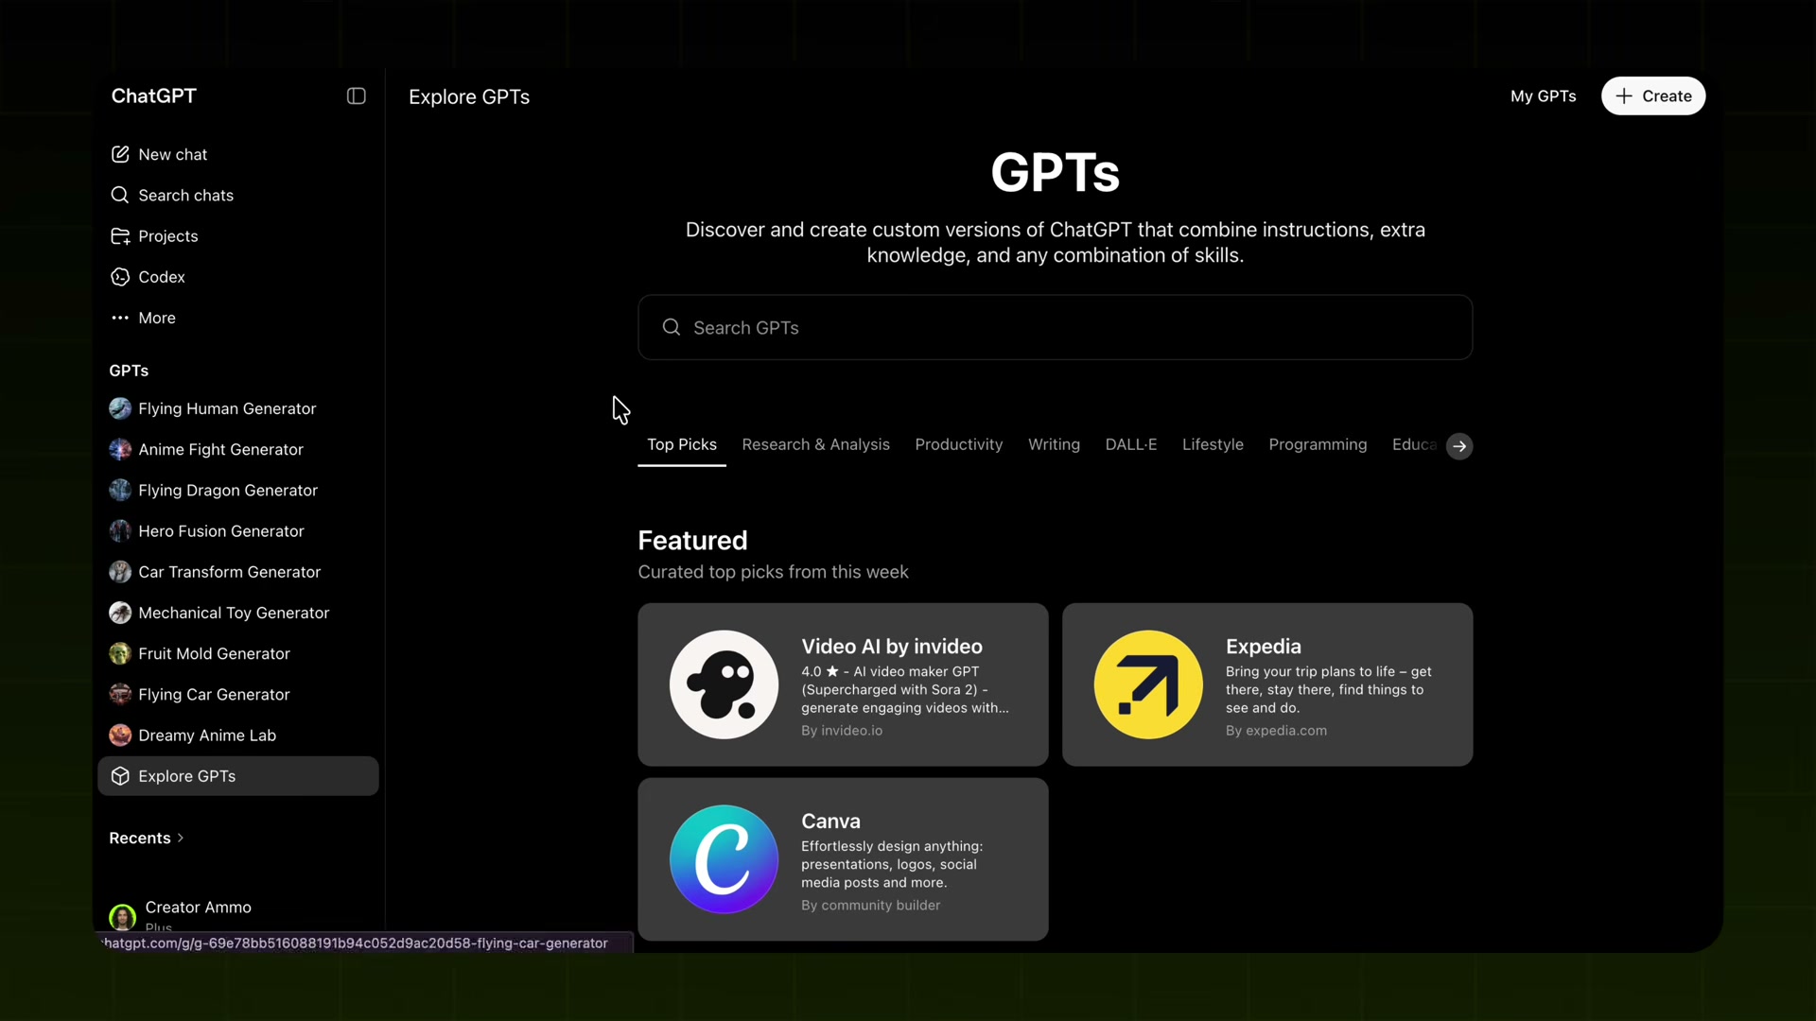Open My GPTs link

click(x=1543, y=96)
